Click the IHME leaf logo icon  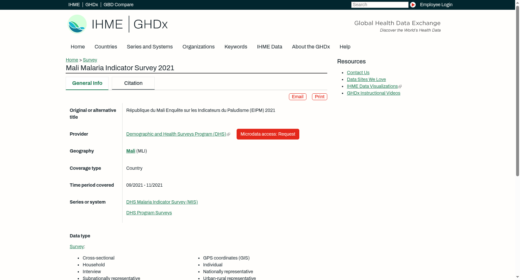pyautogui.click(x=77, y=24)
